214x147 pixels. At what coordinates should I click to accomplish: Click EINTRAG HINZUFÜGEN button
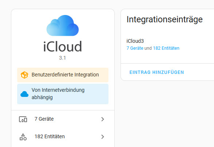click(x=157, y=72)
